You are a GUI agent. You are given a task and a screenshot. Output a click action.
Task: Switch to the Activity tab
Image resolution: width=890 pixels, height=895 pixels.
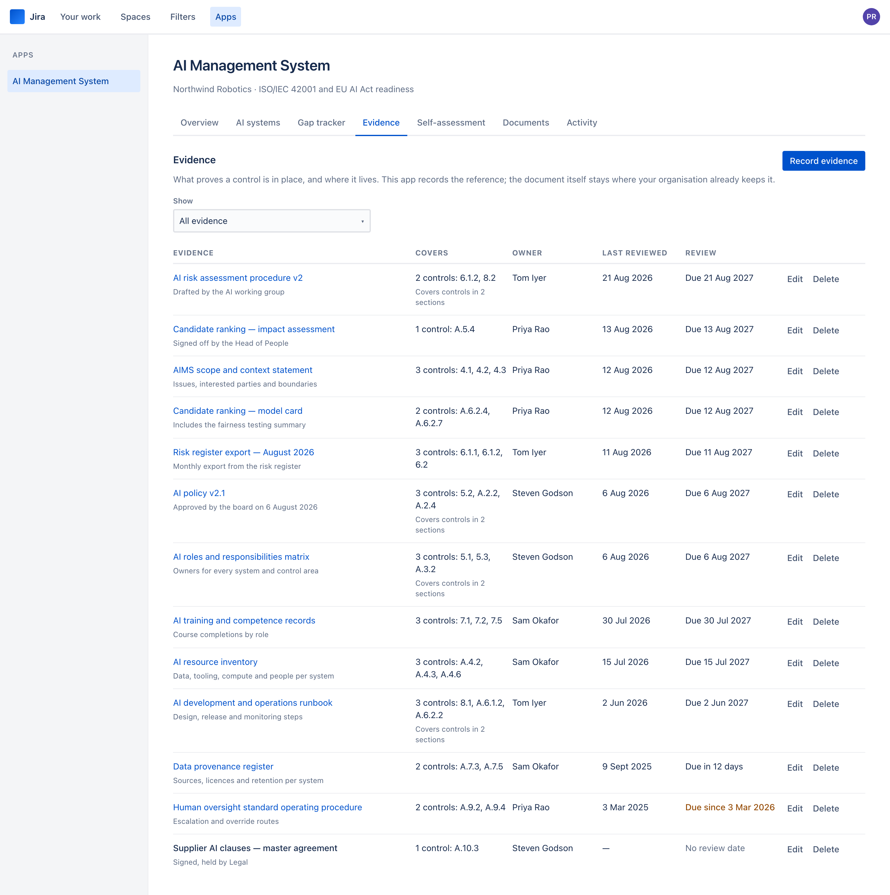[582, 123]
